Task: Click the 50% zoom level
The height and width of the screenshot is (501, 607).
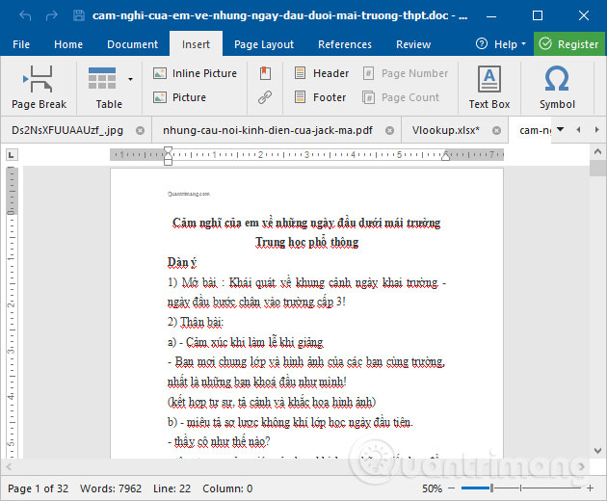Action: 432,488
